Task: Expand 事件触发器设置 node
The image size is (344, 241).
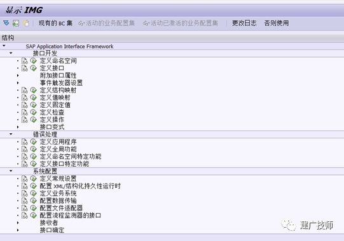Action: tap(18, 83)
